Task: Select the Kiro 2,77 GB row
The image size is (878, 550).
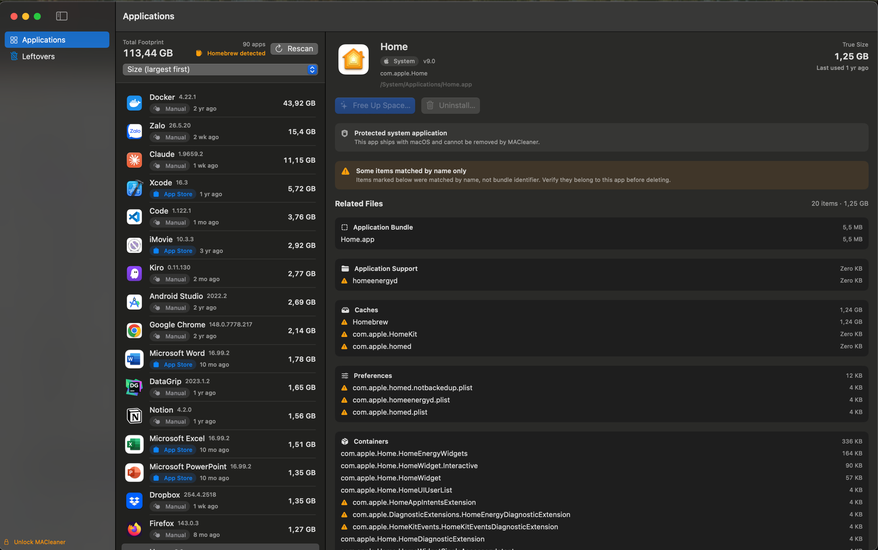Action: [x=220, y=273]
